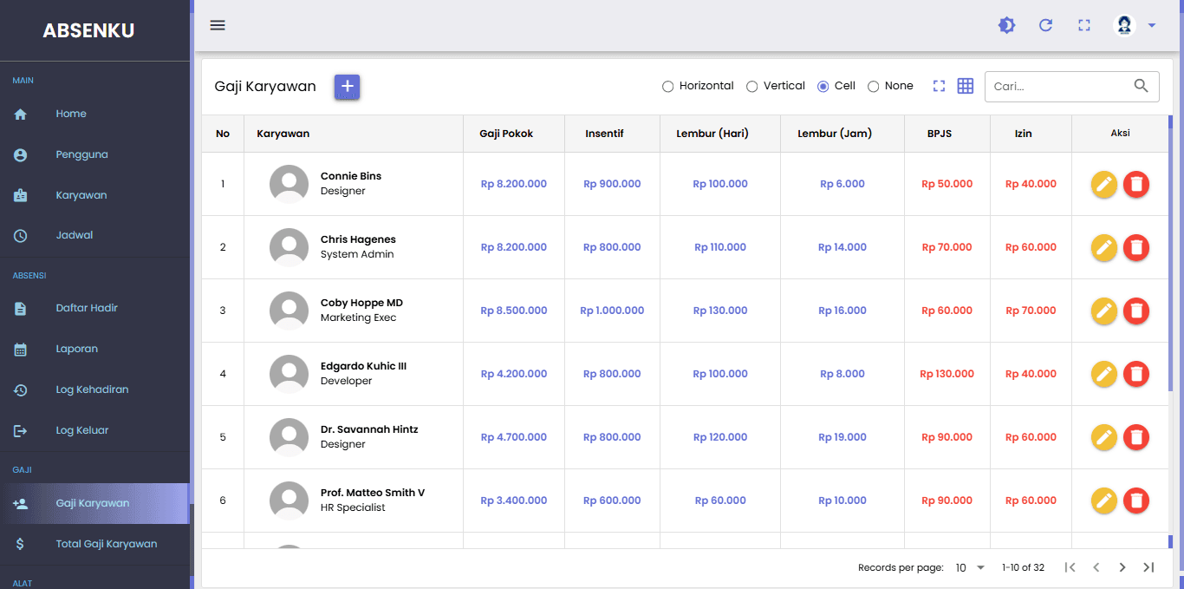Jump to last page of table
The height and width of the screenshot is (589, 1184).
1148,567
